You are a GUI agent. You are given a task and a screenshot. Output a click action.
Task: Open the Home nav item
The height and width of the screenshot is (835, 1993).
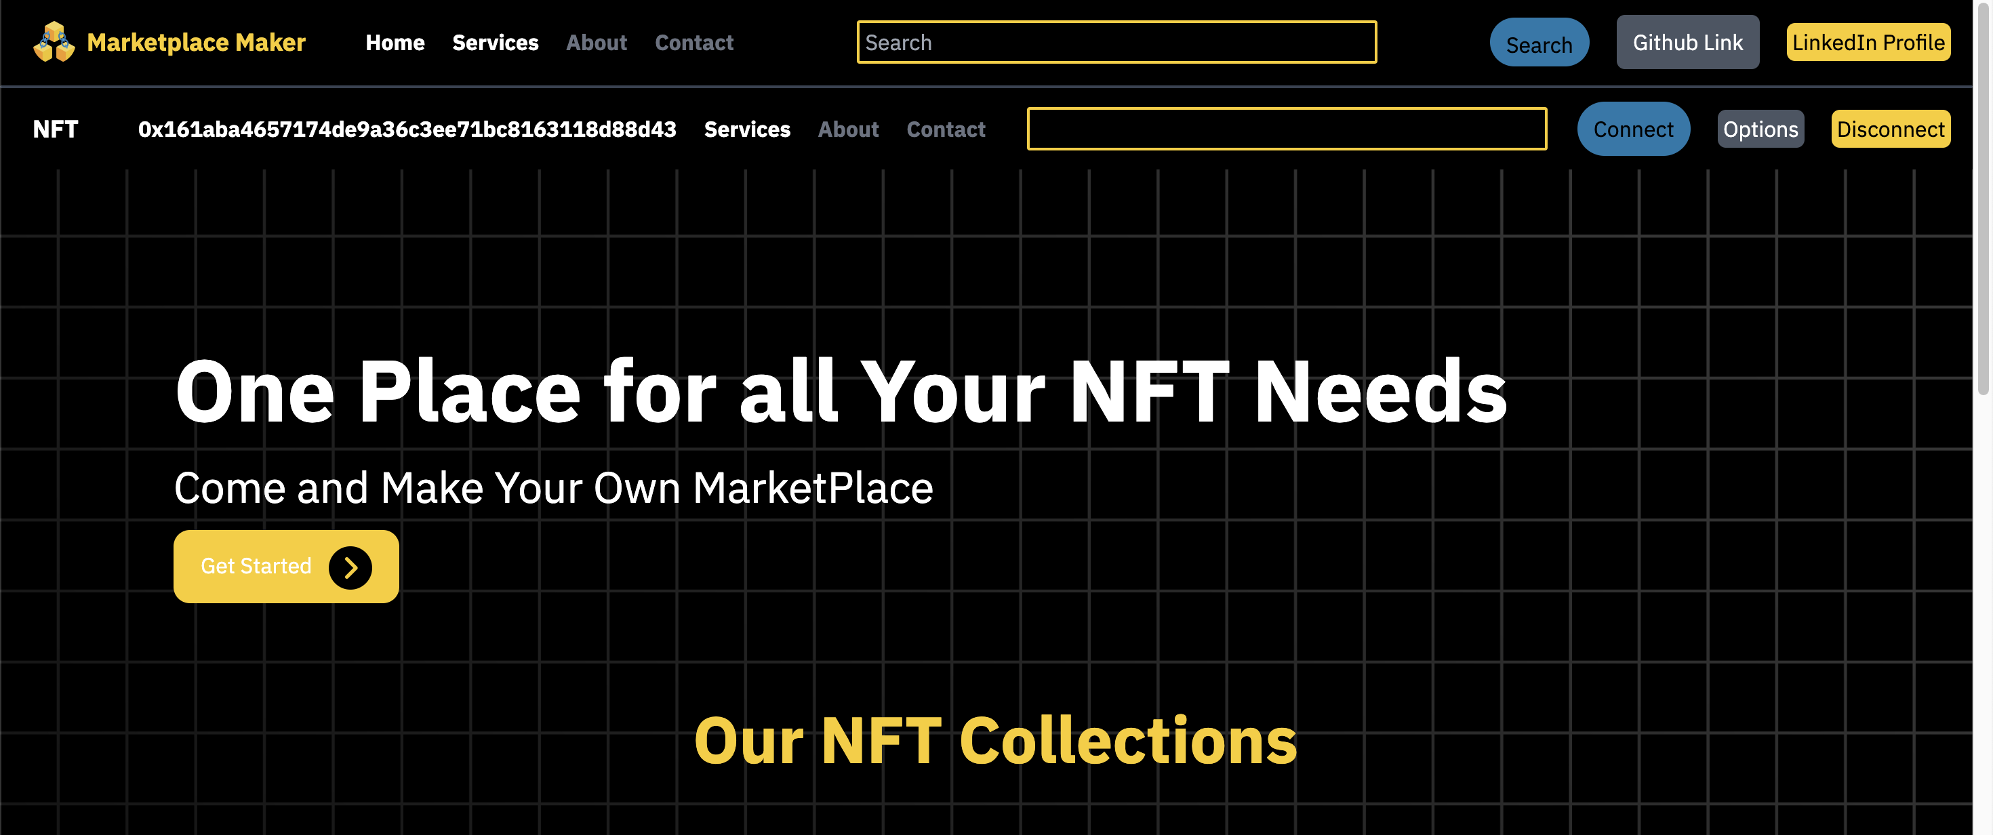pos(395,43)
